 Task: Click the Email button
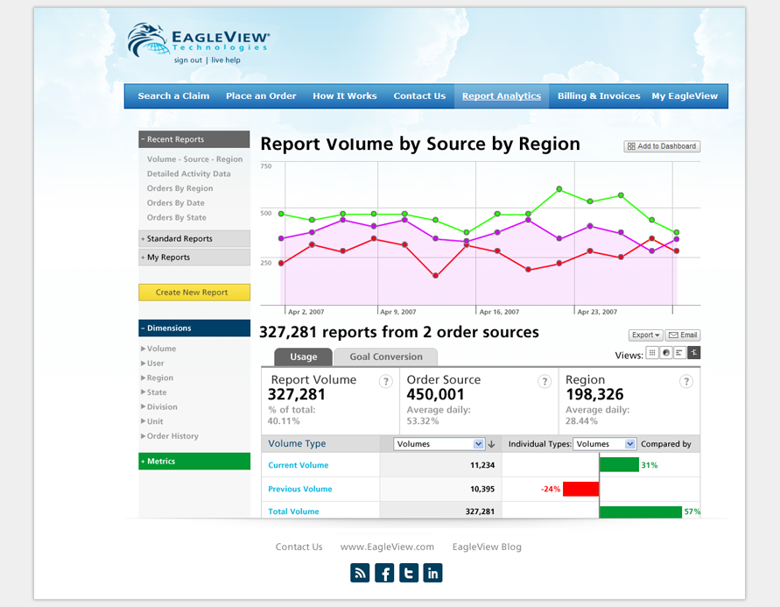click(x=683, y=335)
